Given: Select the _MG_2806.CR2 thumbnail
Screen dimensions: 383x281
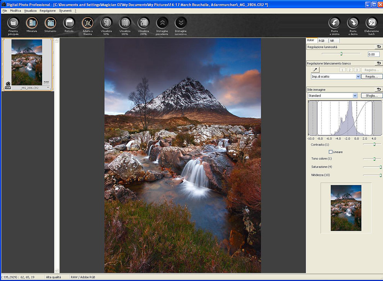Looking at the screenshot, I should pyautogui.click(x=27, y=63).
